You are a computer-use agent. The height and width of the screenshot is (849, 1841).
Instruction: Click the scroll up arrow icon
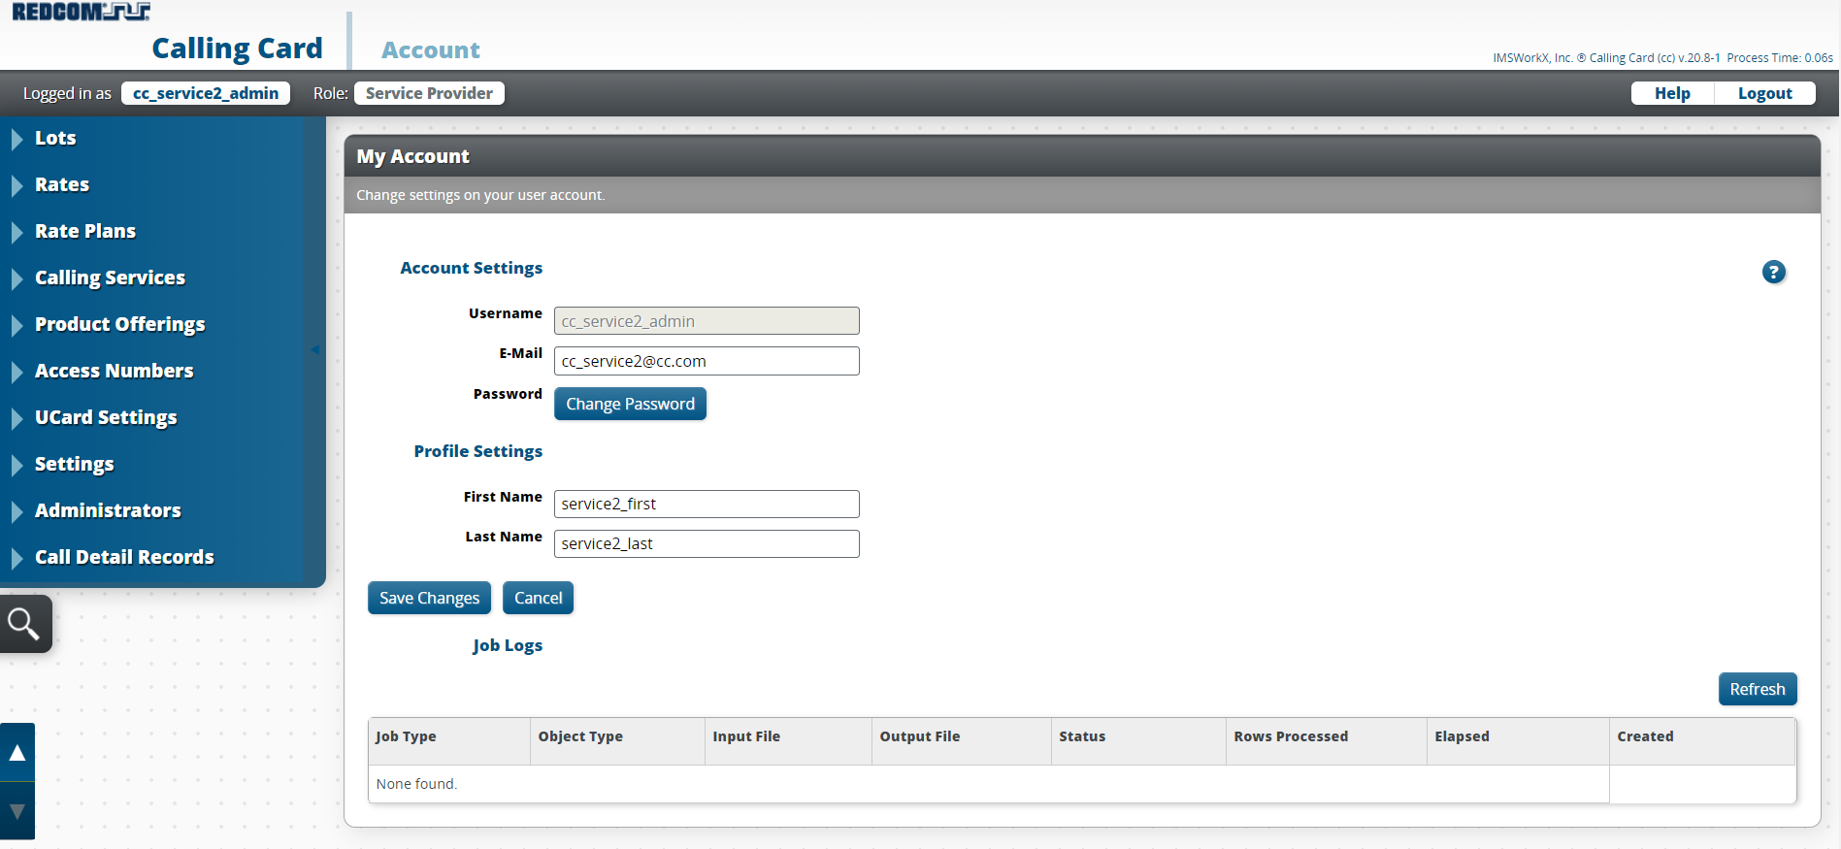[17, 753]
